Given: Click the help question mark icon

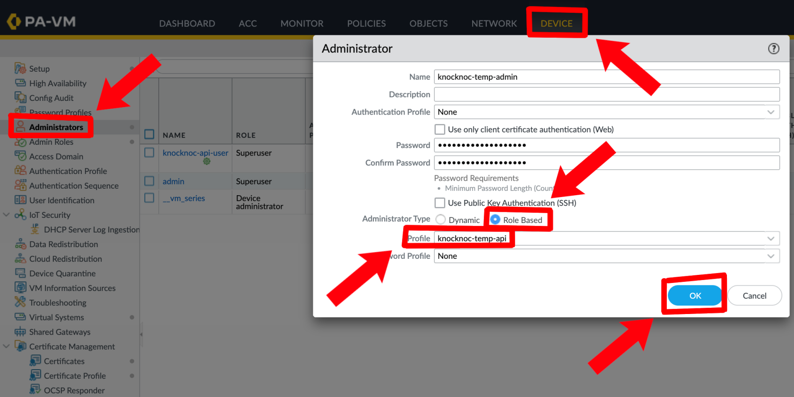Looking at the screenshot, I should click(x=773, y=49).
